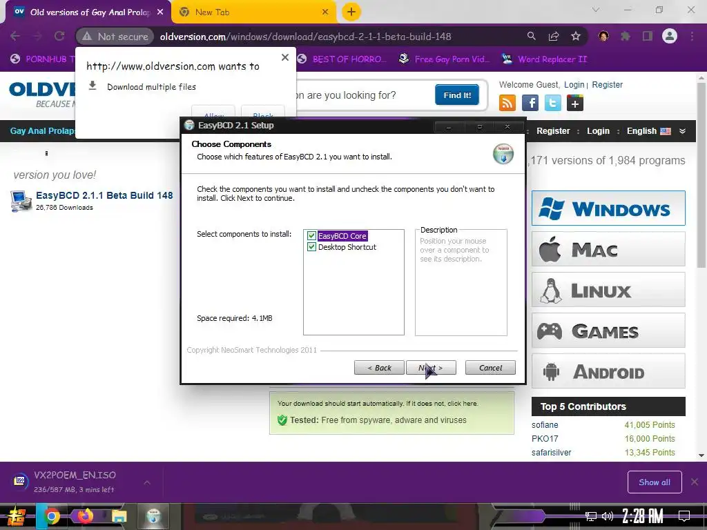Click the address bar URL
Image resolution: width=707 pixels, height=530 pixels.
[305, 37]
